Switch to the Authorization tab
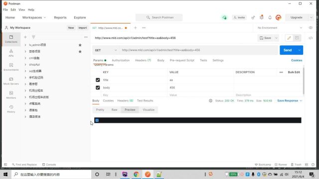 click(x=121, y=60)
